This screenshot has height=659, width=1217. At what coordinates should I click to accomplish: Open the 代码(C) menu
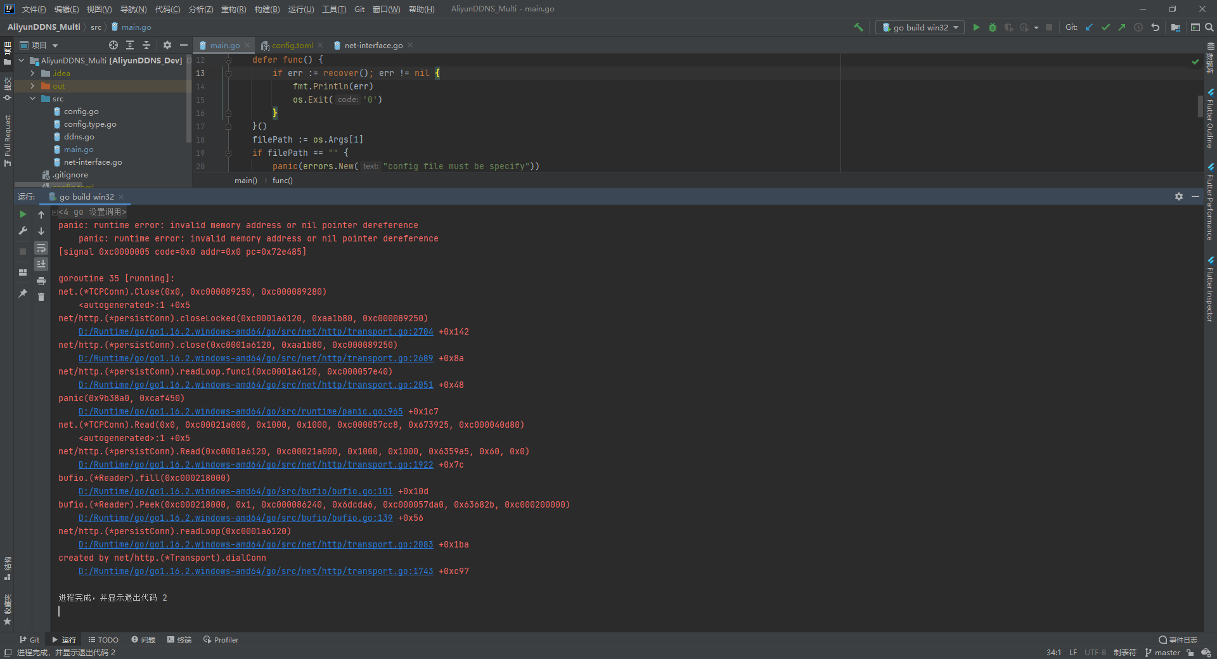[x=167, y=9]
